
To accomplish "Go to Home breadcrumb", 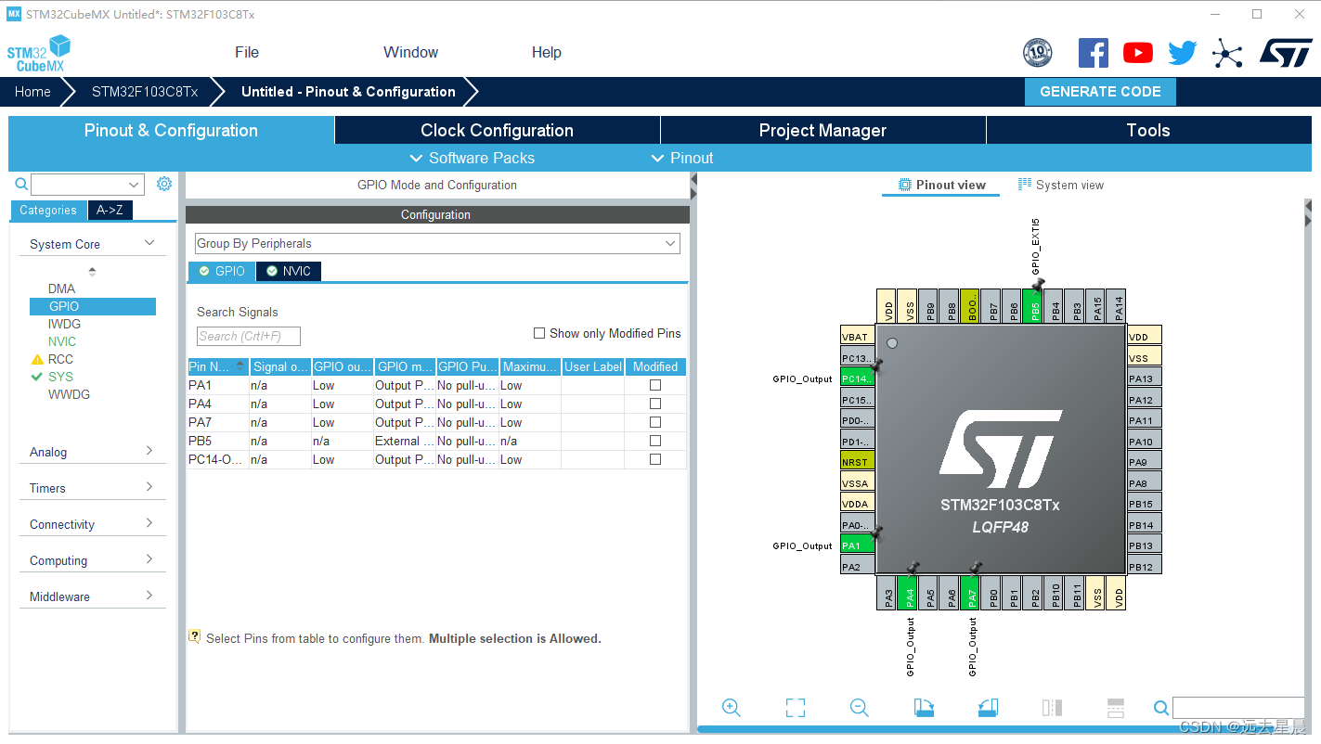I will [32, 92].
